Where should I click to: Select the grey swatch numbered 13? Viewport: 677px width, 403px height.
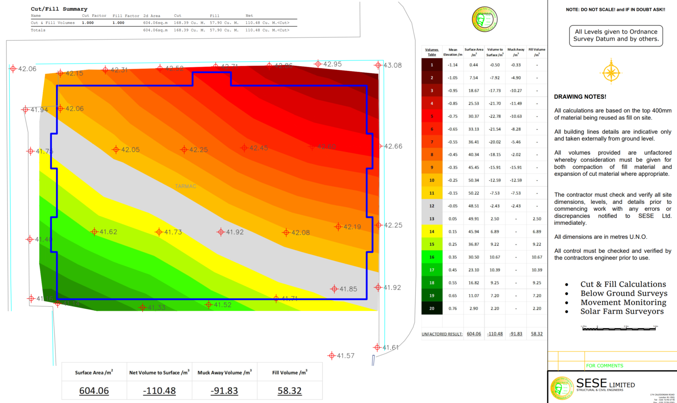point(431,219)
